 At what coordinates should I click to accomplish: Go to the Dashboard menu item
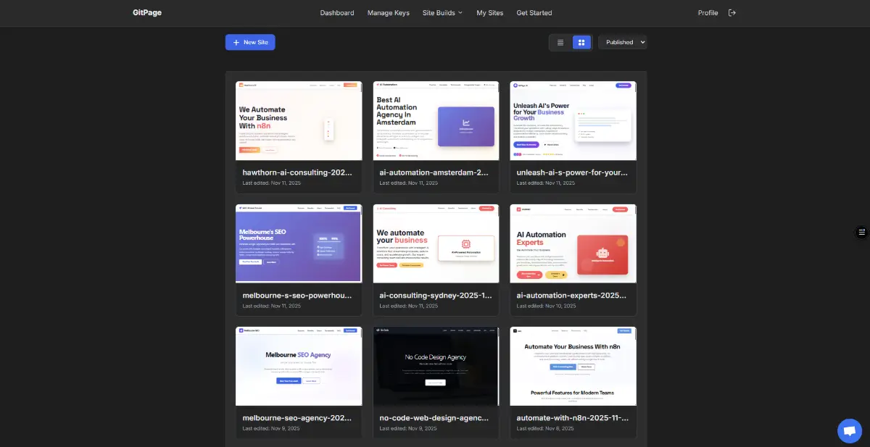tap(337, 12)
